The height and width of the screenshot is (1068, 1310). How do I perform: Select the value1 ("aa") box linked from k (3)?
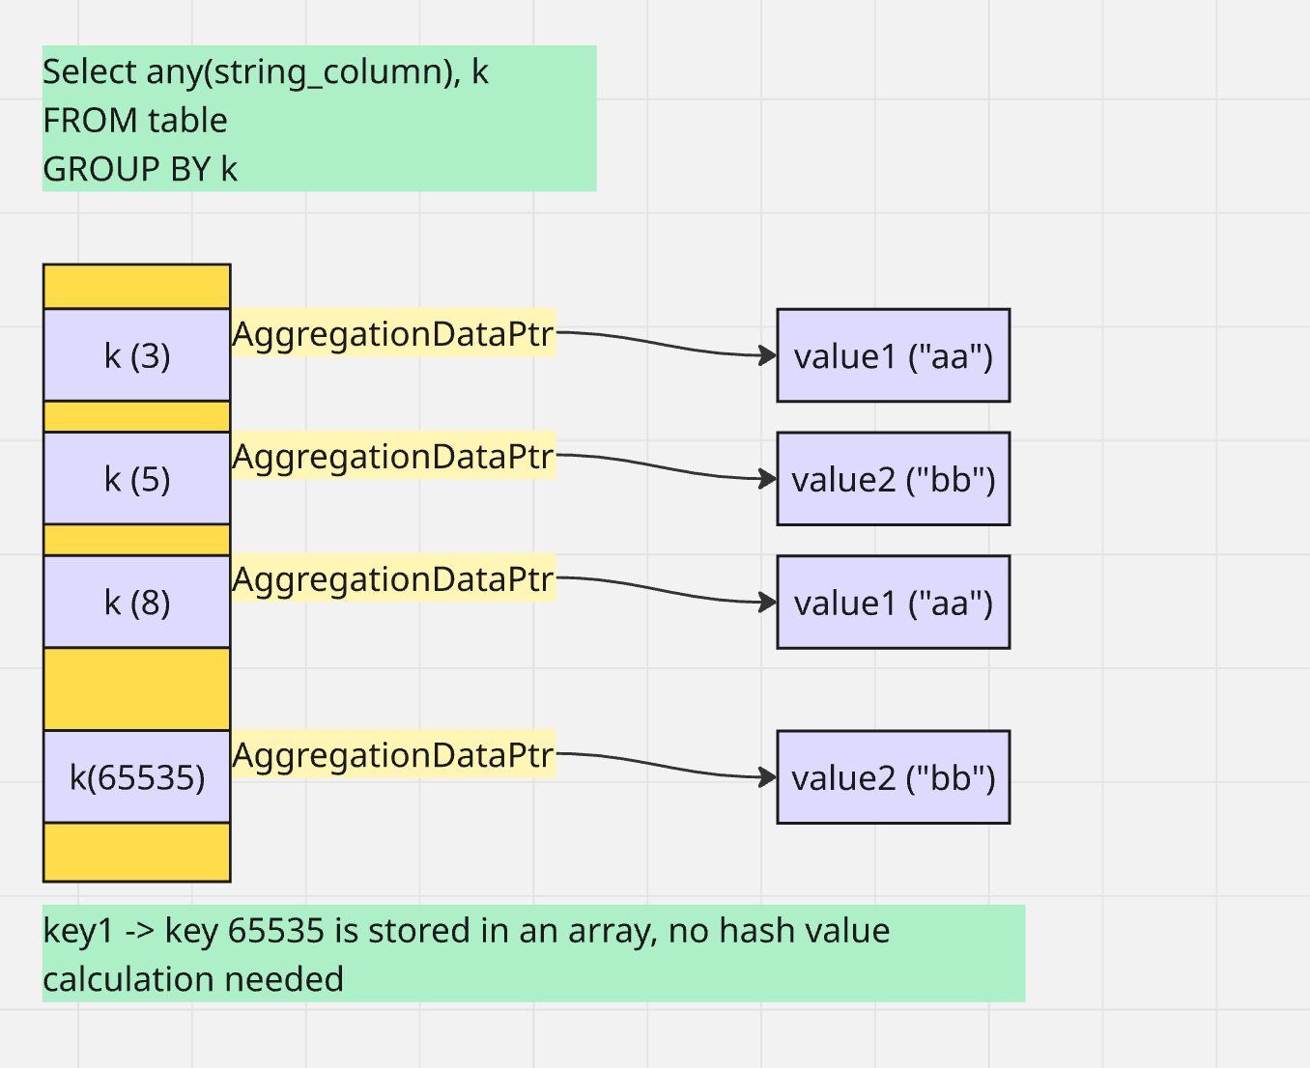[893, 355]
